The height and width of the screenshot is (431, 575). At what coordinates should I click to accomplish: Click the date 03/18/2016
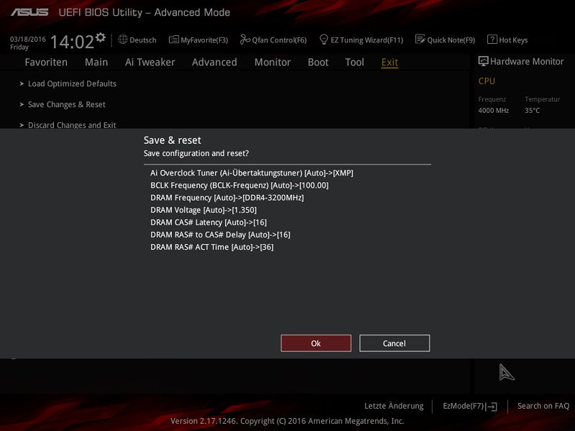[28, 40]
